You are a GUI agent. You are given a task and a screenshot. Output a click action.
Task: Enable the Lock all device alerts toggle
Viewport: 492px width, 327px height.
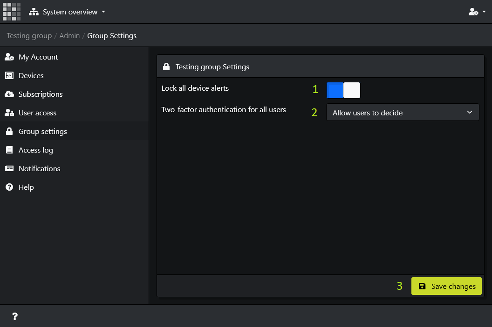(x=335, y=90)
